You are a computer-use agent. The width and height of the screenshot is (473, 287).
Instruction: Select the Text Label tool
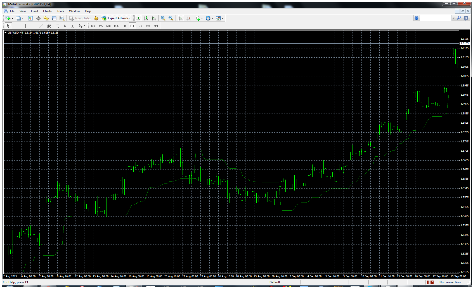73,26
